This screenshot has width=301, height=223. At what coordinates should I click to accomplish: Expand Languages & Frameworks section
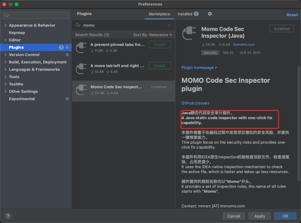(x=6, y=69)
